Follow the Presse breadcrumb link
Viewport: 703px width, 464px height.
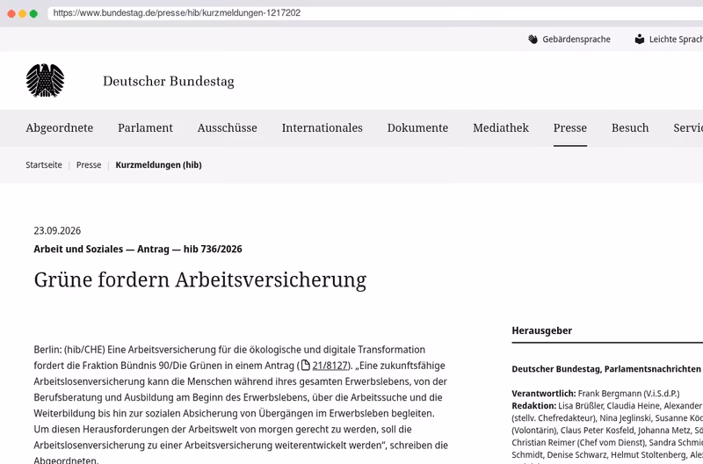[x=89, y=165]
